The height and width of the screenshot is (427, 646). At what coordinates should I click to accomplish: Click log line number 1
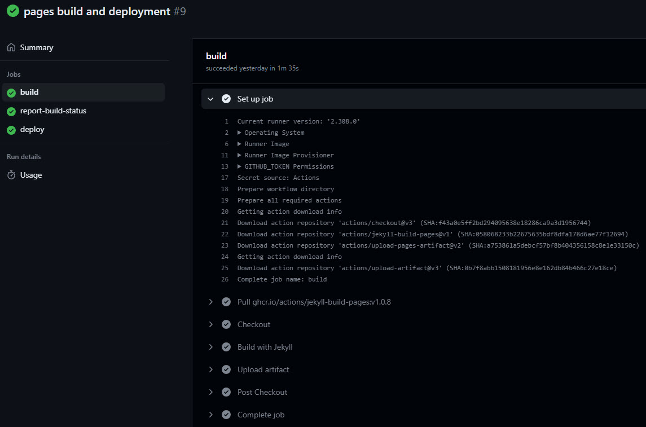coord(226,121)
